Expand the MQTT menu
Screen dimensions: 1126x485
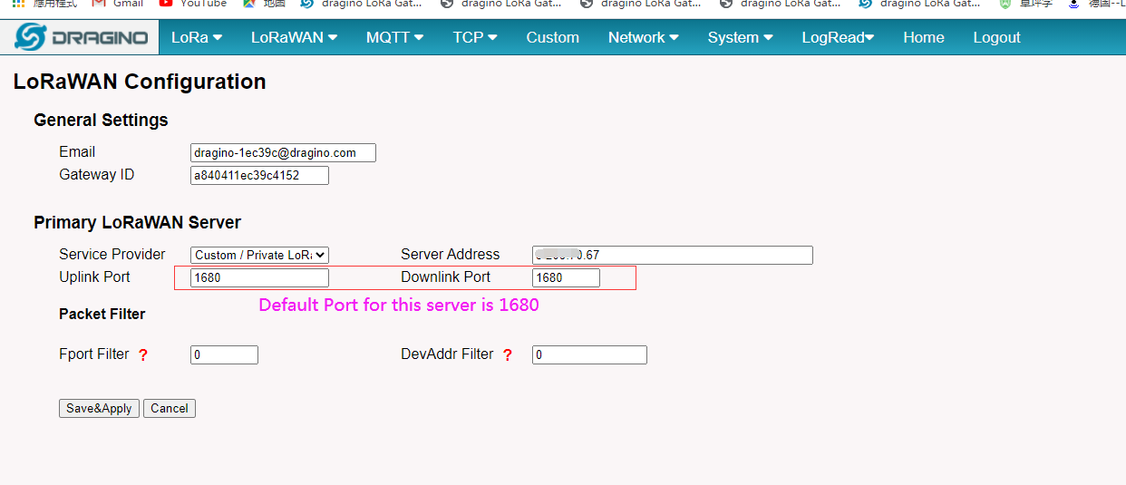(394, 37)
